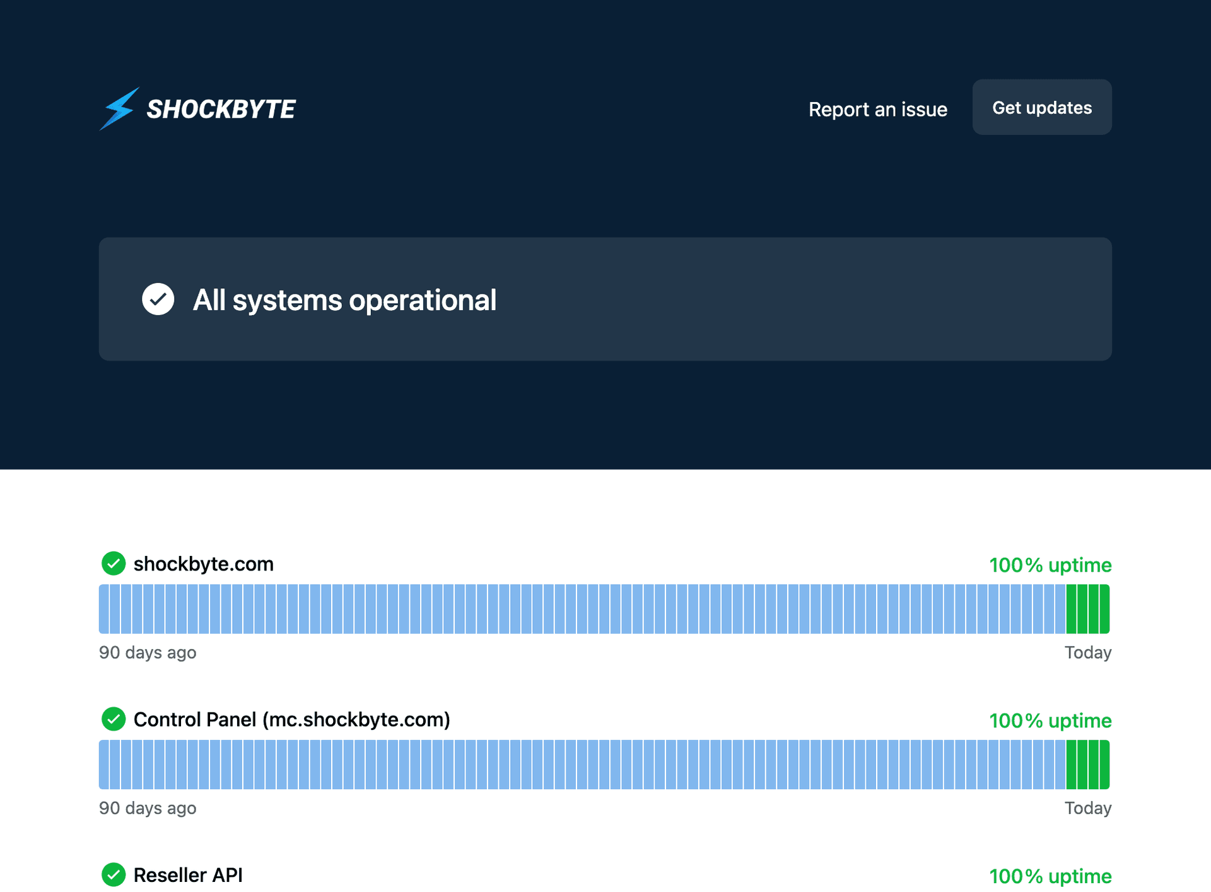Click last green bar in Control Panel timeline
The width and height of the screenshot is (1211, 892).
tap(1104, 765)
